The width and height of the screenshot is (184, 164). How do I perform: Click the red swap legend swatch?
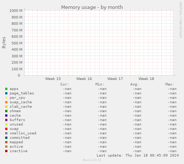[x=6, y=129]
